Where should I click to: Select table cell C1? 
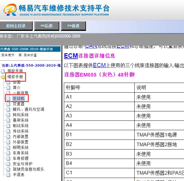(x=99, y=173)
